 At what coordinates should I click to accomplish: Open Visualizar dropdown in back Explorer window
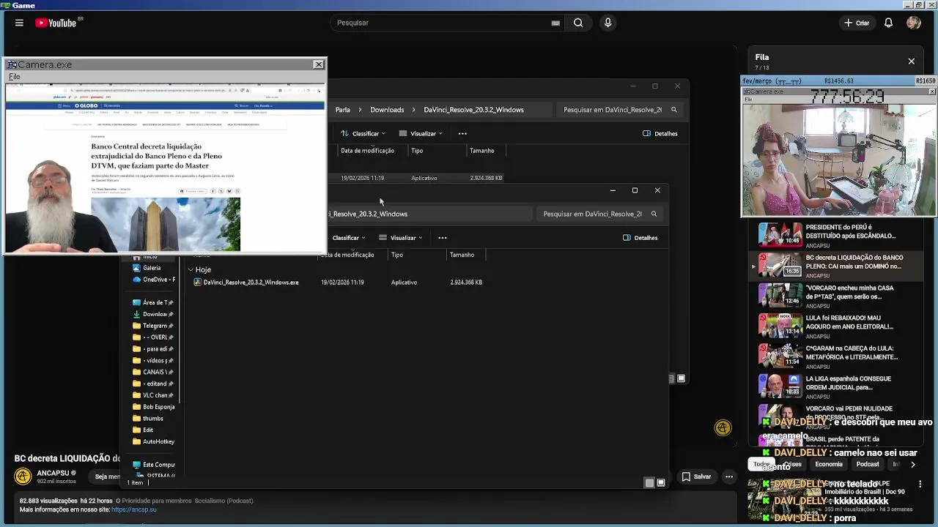421,134
